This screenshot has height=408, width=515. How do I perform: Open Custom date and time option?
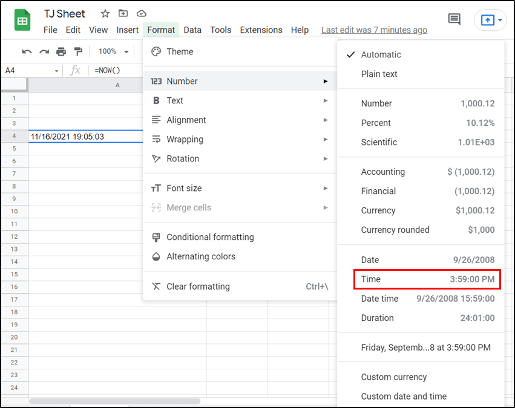(421, 396)
